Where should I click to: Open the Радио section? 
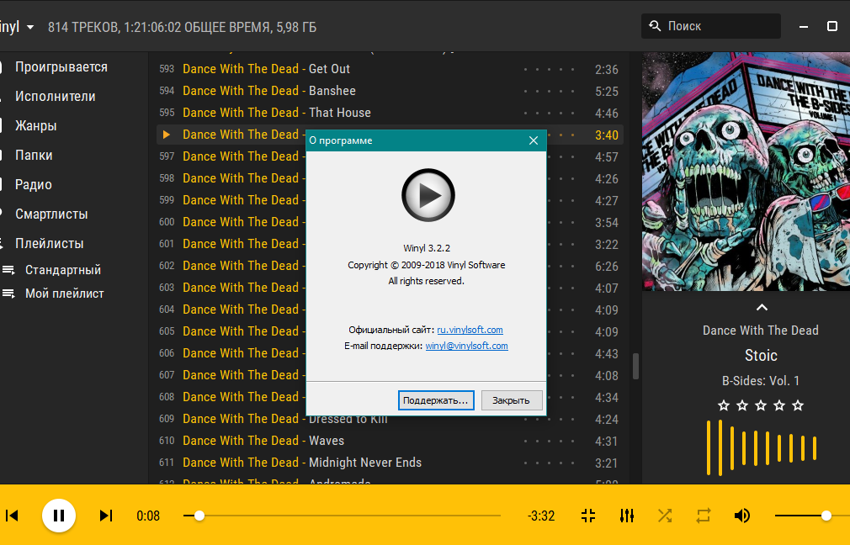(x=33, y=184)
